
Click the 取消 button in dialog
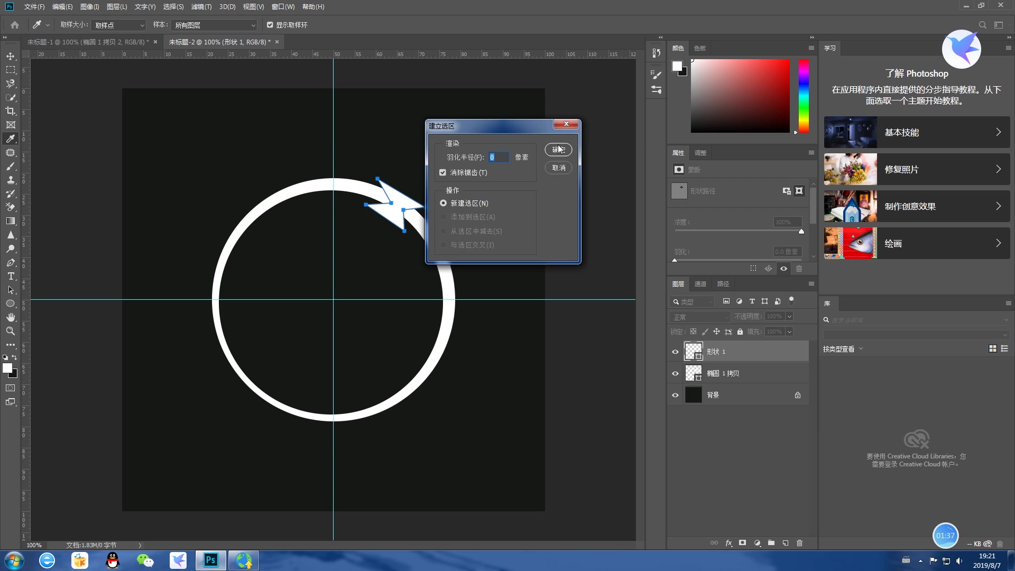point(558,168)
